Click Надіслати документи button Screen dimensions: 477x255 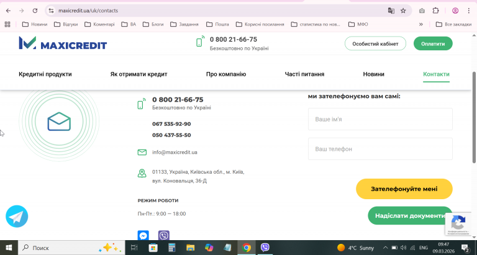click(410, 216)
